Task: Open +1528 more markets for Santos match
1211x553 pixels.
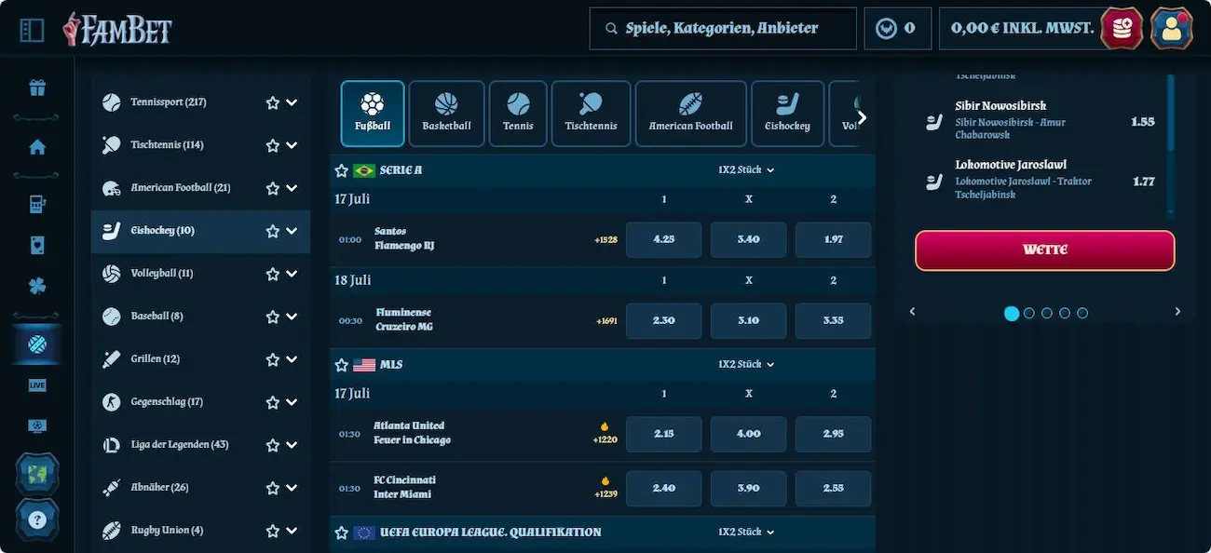Action: [606, 239]
